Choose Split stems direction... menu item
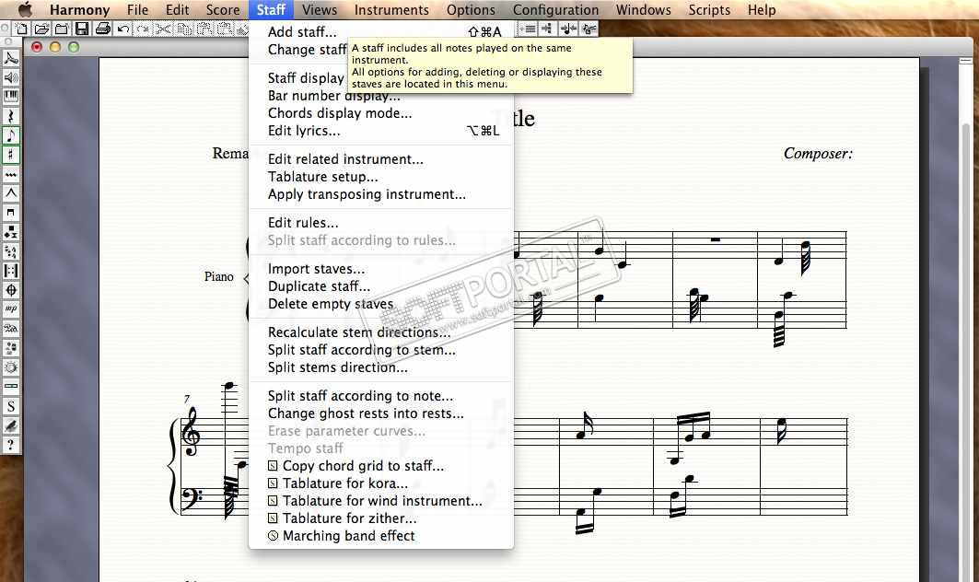Image resolution: width=979 pixels, height=582 pixels. tap(381, 367)
